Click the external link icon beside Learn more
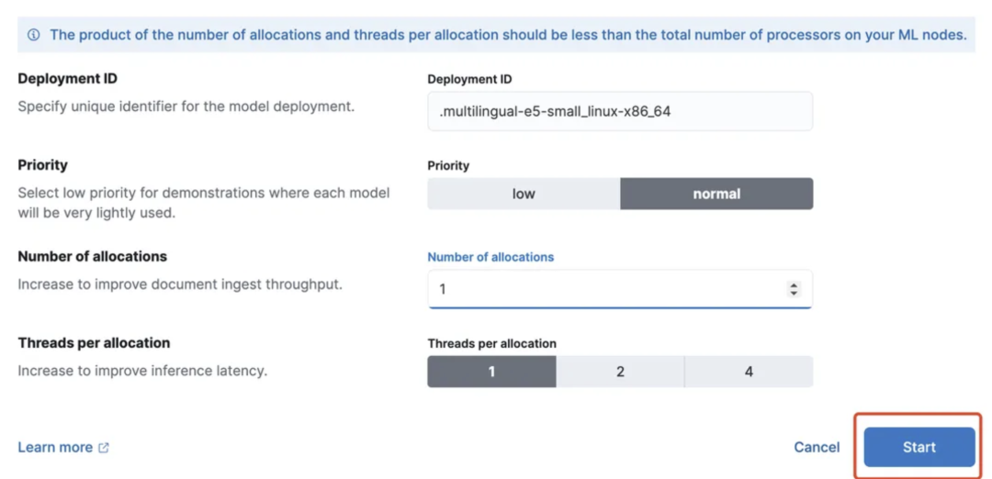Viewport: 992px width, 479px height. coord(104,448)
